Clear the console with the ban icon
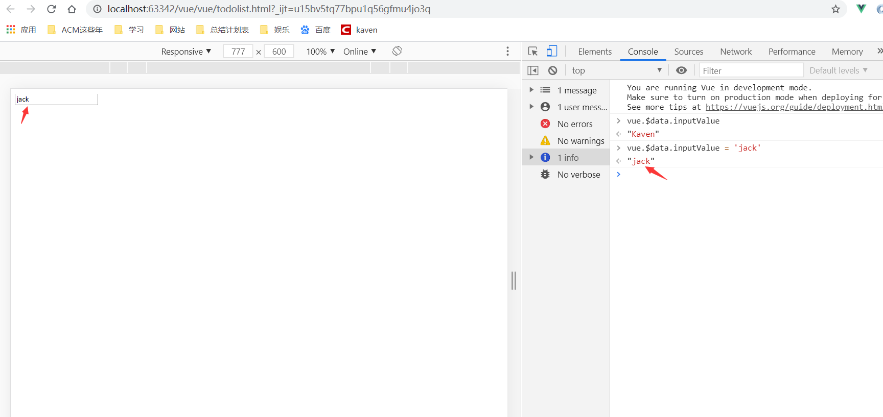Viewport: 883px width, 417px height. (553, 70)
